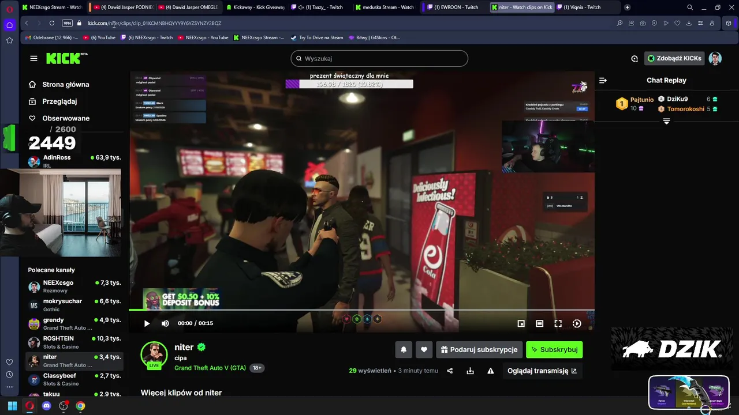This screenshot has width=739, height=415.
Task: Open the Kick notifications activity icon
Action: pos(635,58)
